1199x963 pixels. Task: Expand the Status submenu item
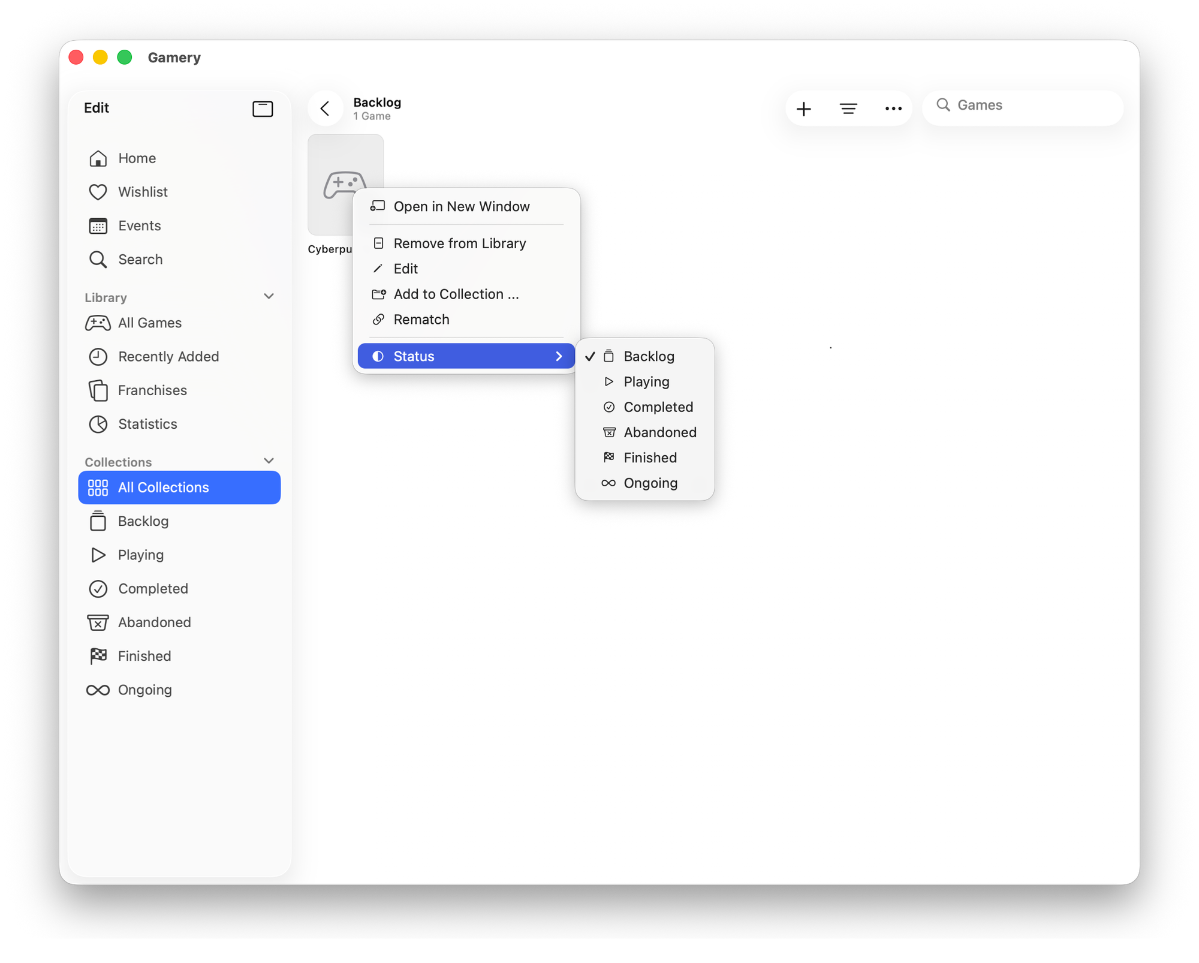coord(466,356)
